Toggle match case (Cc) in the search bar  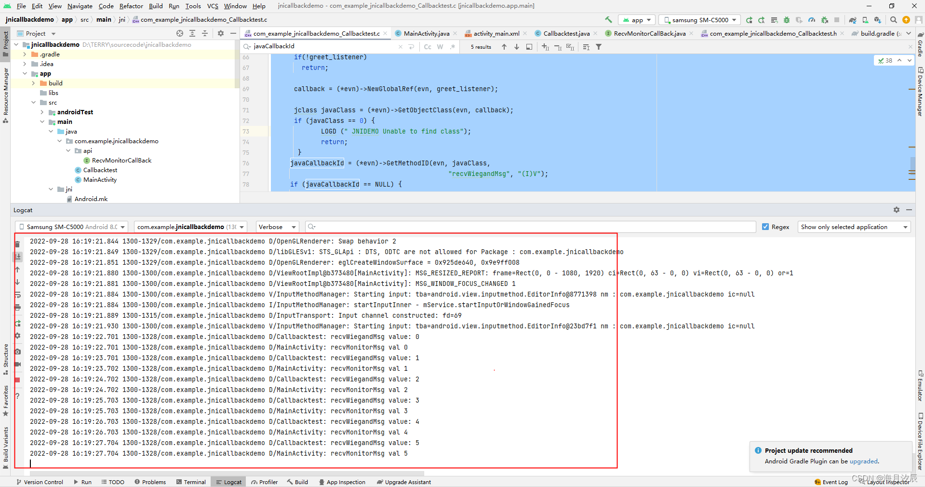tap(427, 47)
